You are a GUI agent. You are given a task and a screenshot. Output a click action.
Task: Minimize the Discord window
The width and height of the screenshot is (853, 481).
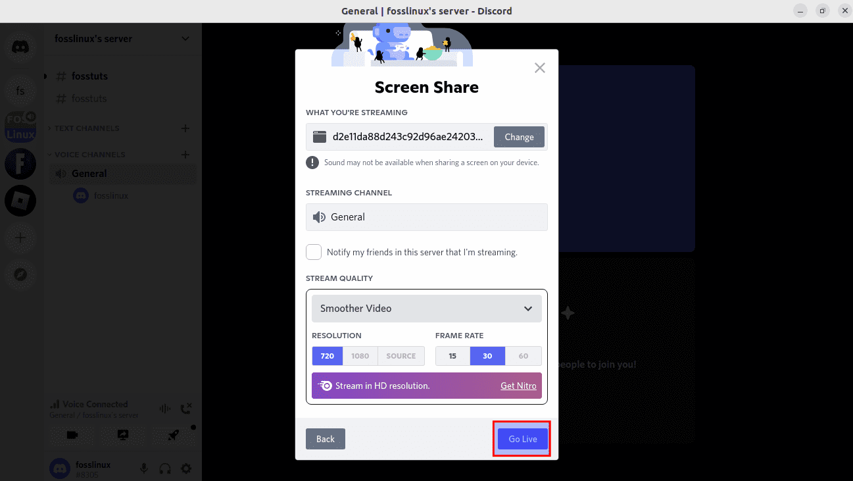pos(800,11)
